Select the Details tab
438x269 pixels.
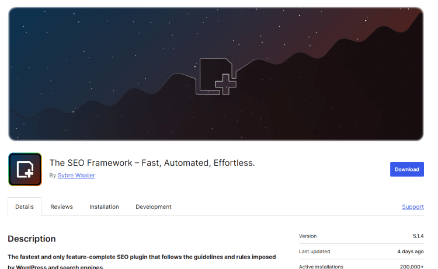tap(25, 207)
